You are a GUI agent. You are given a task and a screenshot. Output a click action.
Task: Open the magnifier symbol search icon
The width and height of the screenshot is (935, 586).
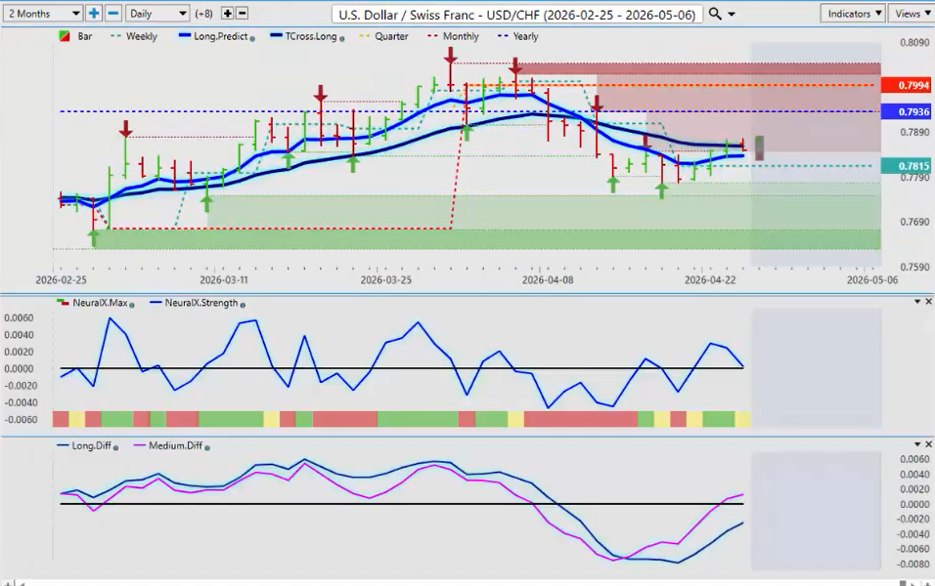(x=715, y=14)
